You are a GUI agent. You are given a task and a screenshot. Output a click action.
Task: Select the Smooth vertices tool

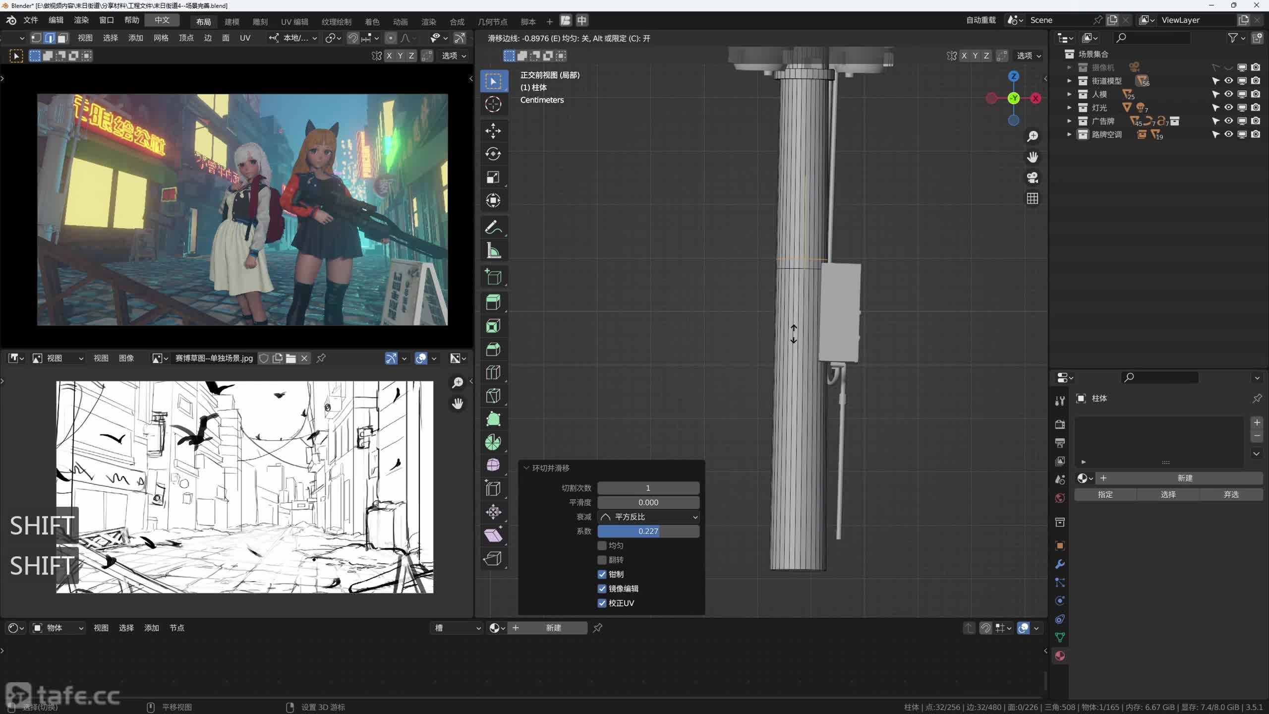tap(493, 466)
